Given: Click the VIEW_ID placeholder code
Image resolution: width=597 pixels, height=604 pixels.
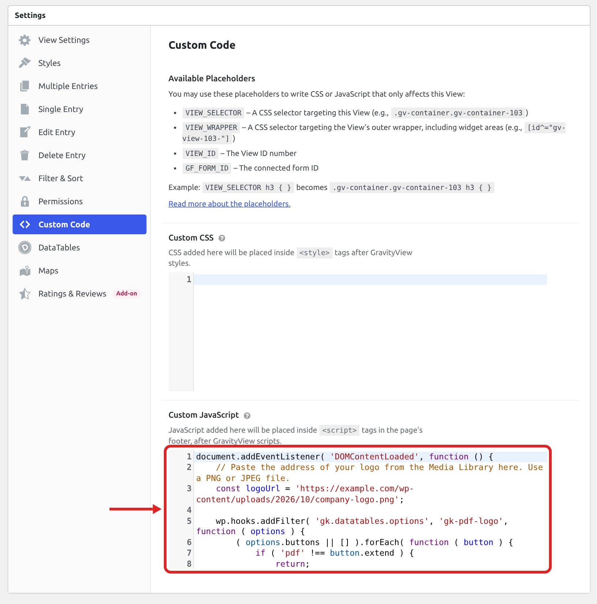Looking at the screenshot, I should pos(200,153).
